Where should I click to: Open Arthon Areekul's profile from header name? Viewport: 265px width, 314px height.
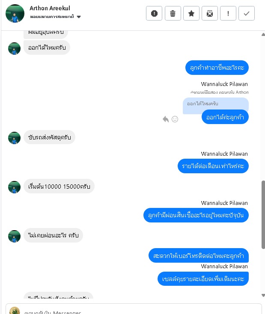50,8
